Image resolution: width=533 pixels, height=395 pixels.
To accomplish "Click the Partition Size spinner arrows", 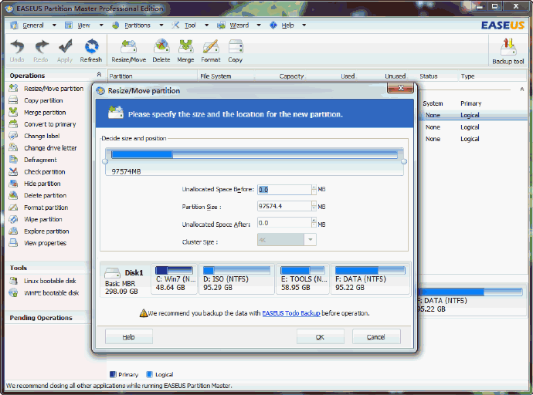I will click(x=314, y=206).
